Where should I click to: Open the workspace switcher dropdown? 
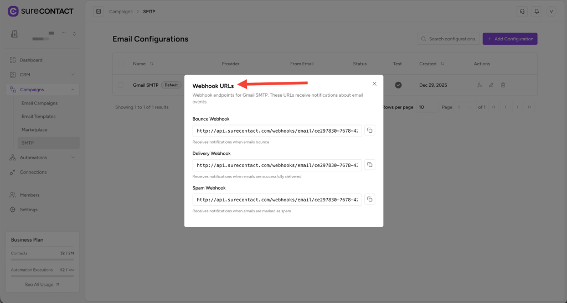click(x=74, y=34)
